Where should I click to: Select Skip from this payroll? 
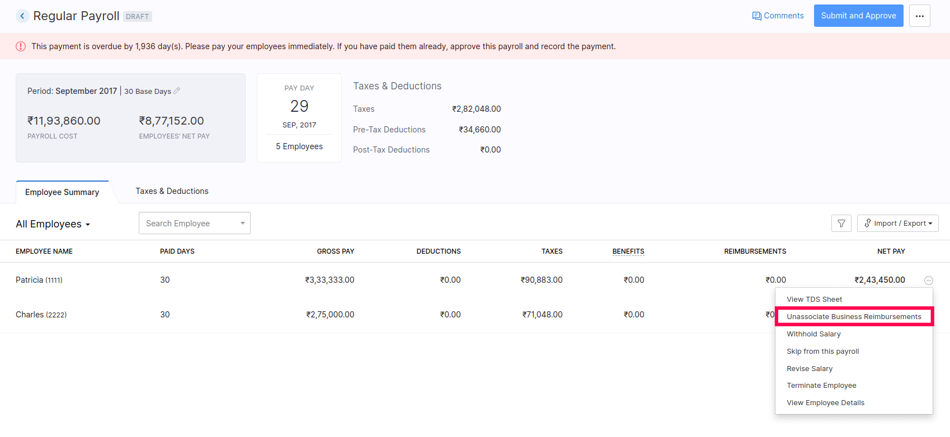coord(822,351)
